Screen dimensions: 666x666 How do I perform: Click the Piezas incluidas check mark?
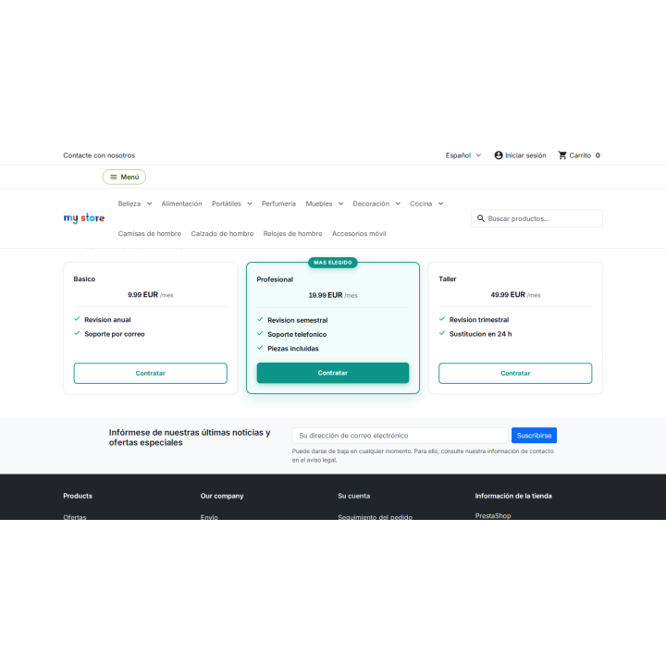(260, 348)
